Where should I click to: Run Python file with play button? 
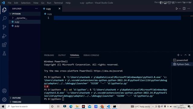(x=177, y=9)
